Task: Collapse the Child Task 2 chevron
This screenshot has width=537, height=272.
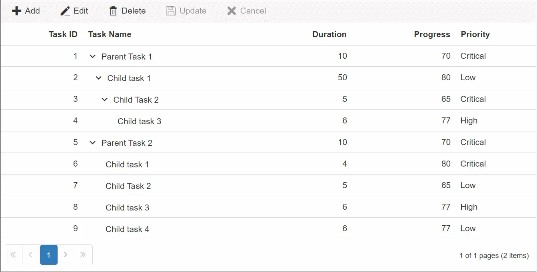Action: click(x=104, y=99)
